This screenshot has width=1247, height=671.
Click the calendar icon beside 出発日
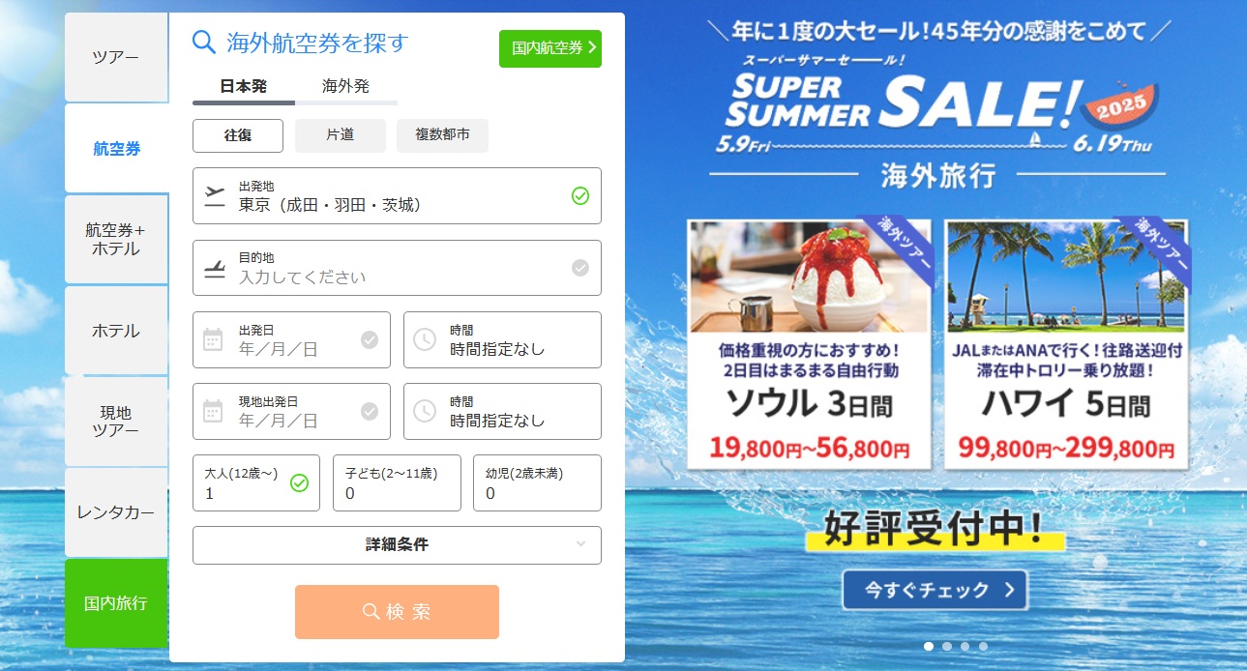213,339
